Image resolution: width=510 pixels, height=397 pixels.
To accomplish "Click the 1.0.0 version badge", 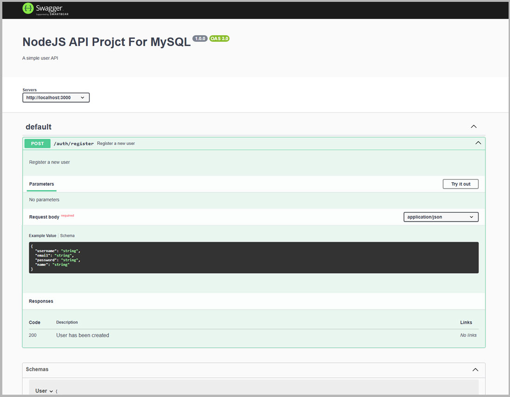I will [200, 38].
